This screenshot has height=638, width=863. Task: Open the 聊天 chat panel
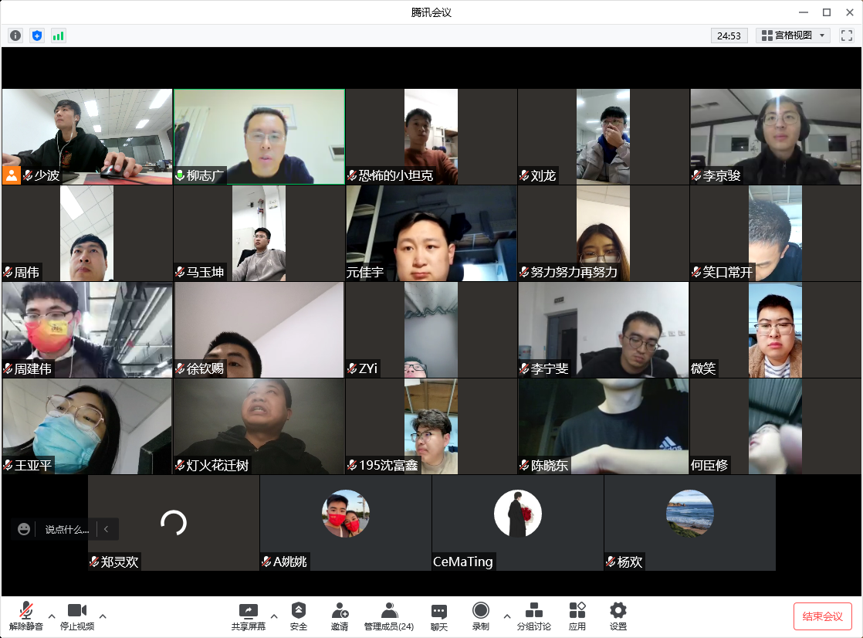tap(438, 617)
